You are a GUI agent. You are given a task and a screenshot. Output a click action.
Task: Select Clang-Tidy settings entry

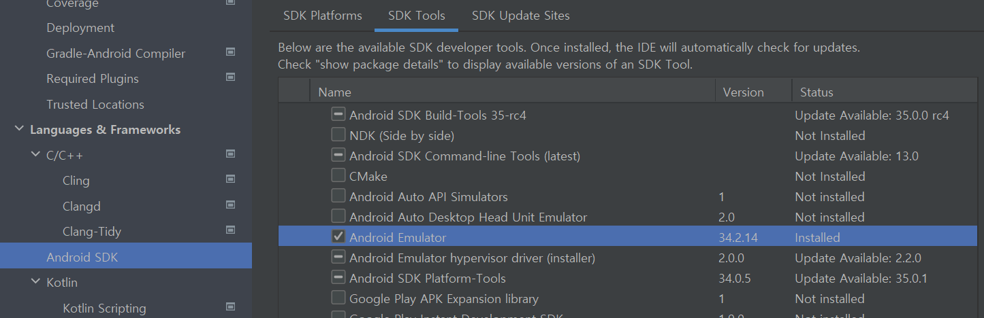pos(92,232)
